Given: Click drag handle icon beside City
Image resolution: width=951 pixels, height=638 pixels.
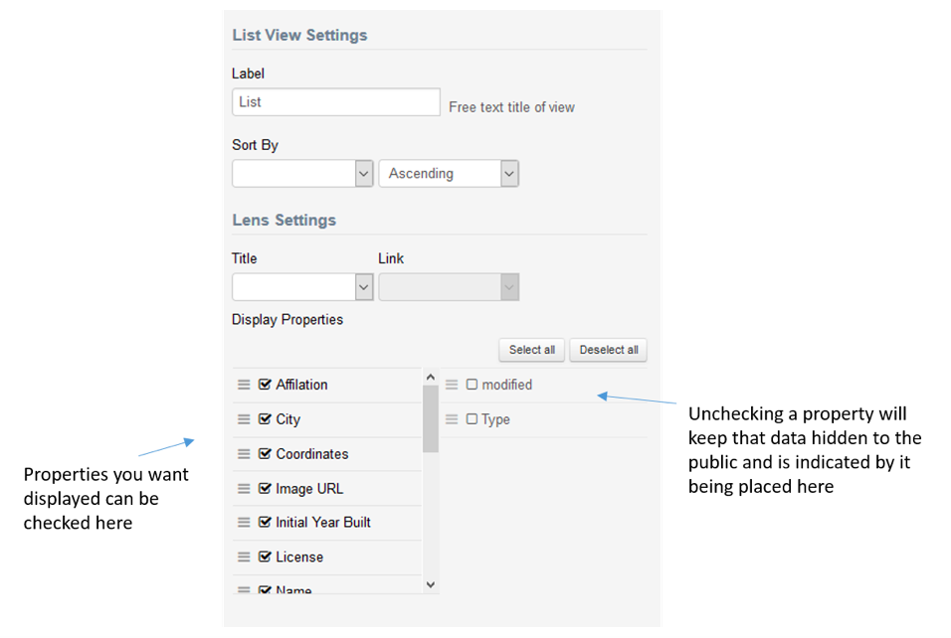Looking at the screenshot, I should 244,419.
